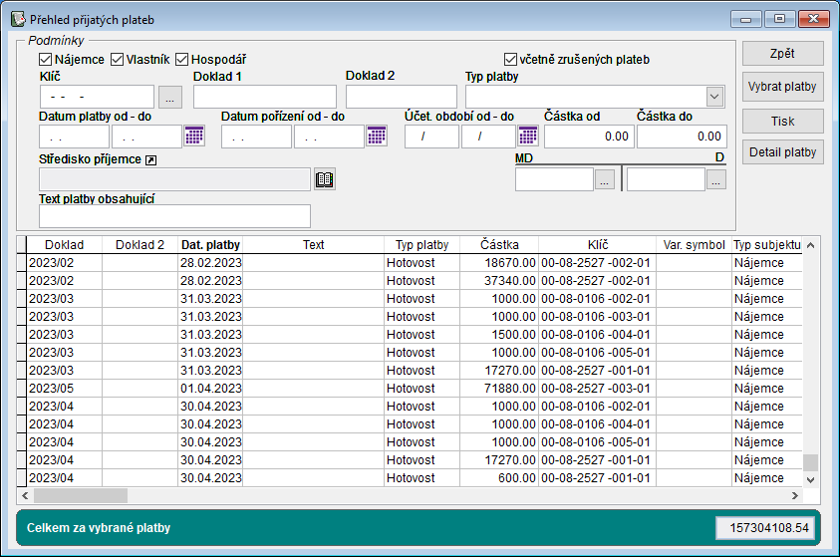Viewport: 840px width, 557px height.
Task: Open calendar for Datum pořízení range
Action: pyautogui.click(x=377, y=137)
